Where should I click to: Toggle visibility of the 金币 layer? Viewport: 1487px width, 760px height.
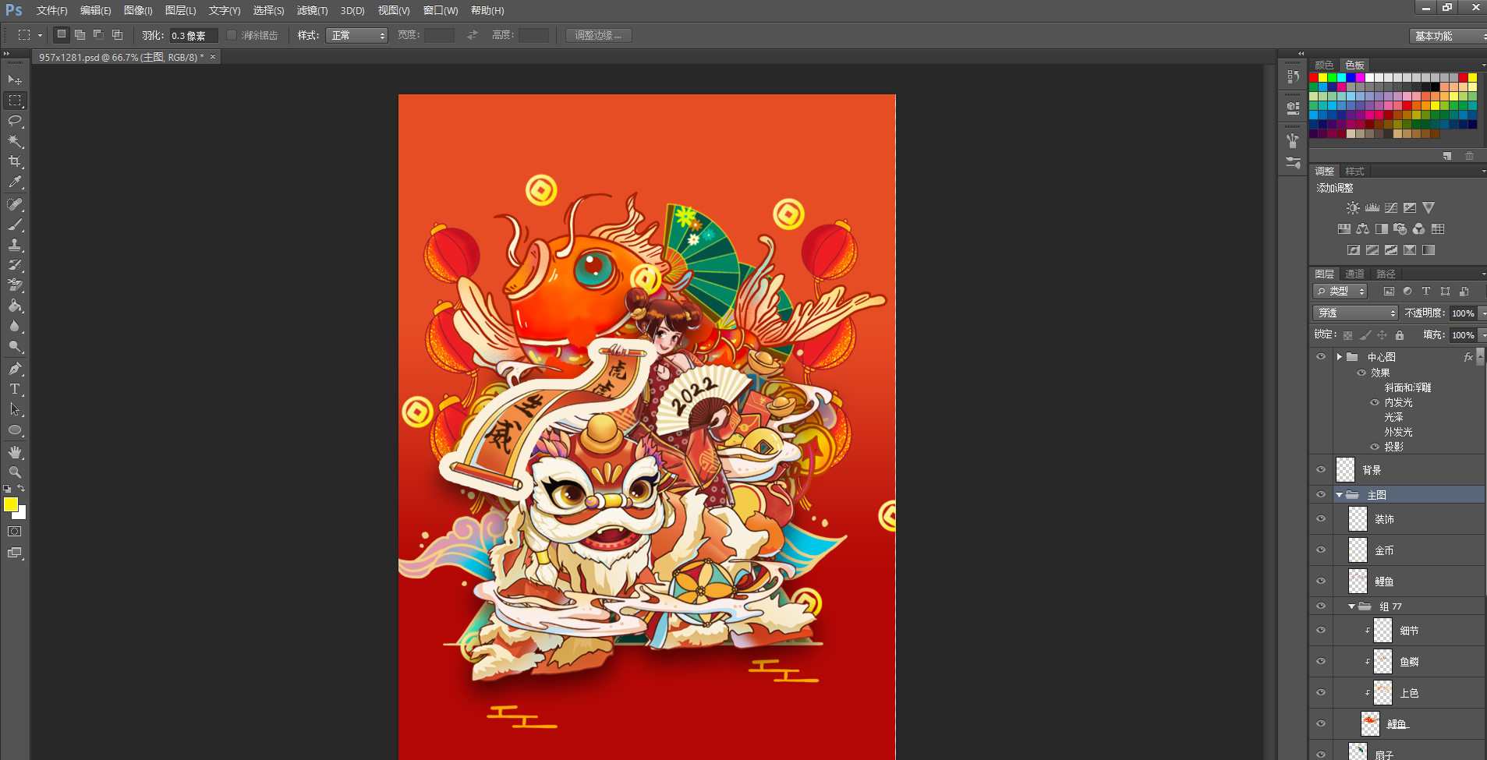coord(1321,550)
